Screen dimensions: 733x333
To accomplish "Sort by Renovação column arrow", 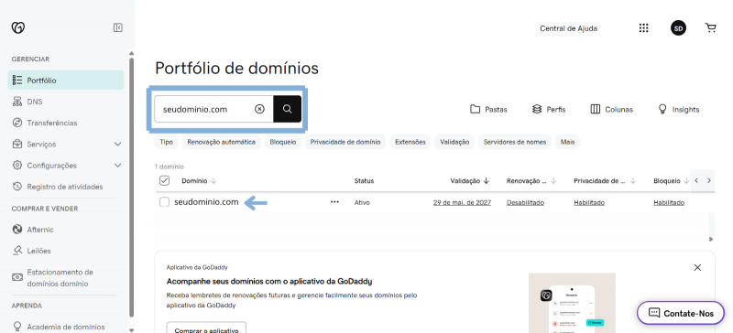I will (x=554, y=181).
